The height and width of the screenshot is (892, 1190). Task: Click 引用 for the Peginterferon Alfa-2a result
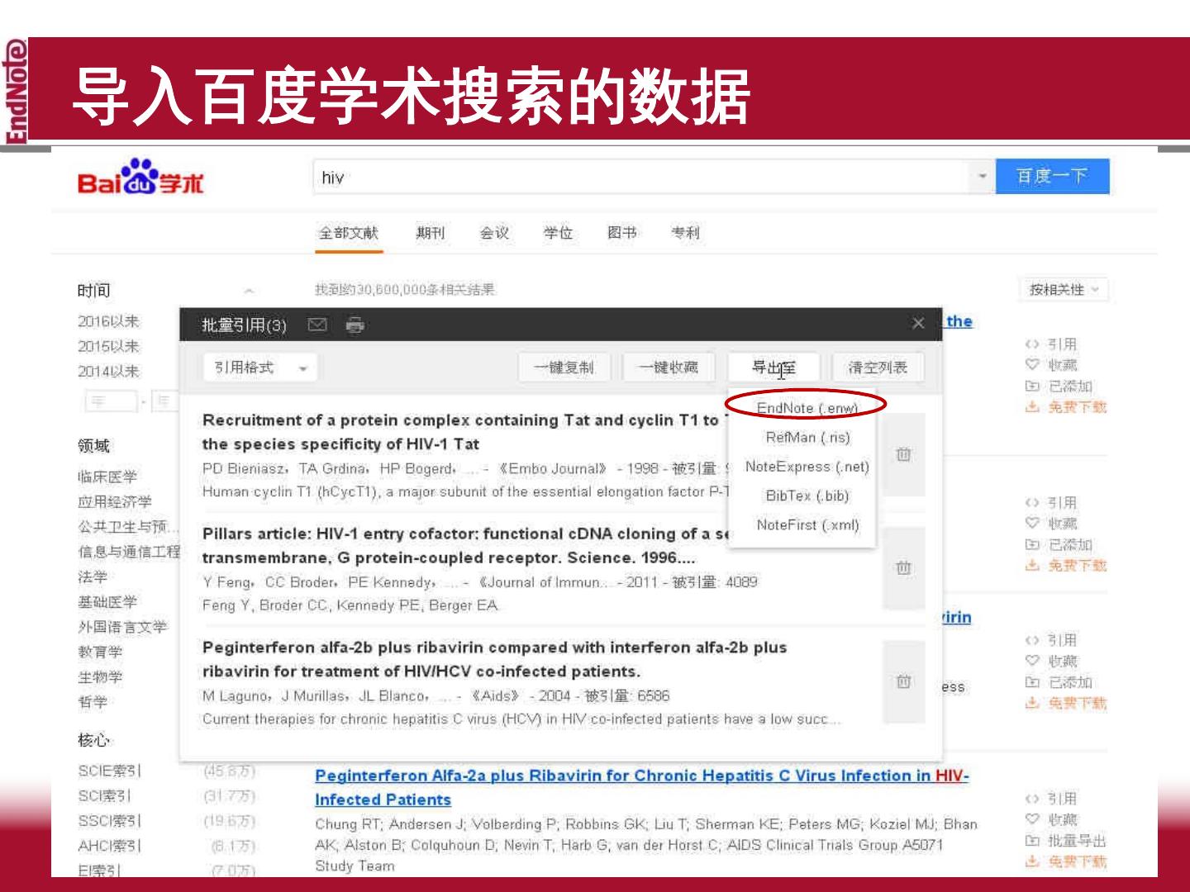[1051, 799]
